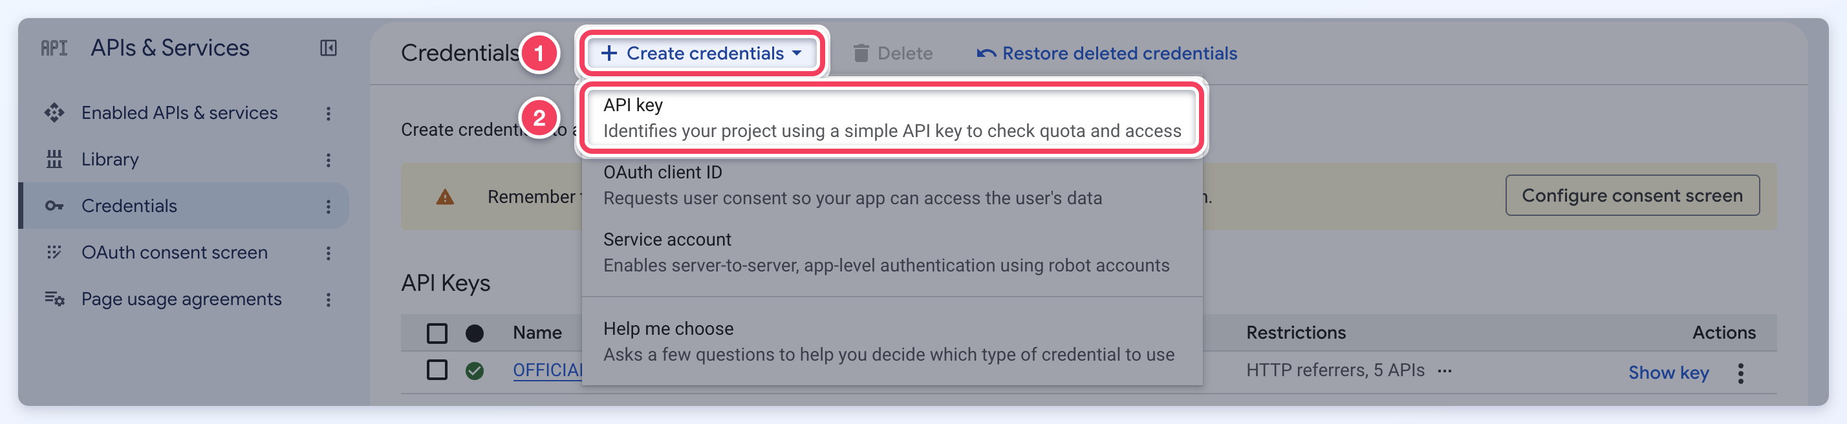Click Restore deleted credentials

point(1107,53)
